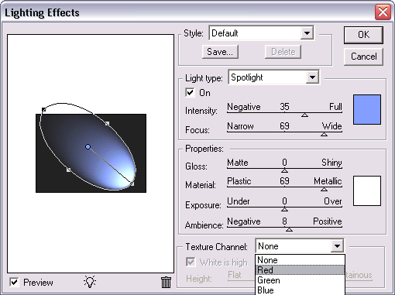Screen dimensions: 395x295
Task: Click the Material value 69
Action: tap(284, 181)
